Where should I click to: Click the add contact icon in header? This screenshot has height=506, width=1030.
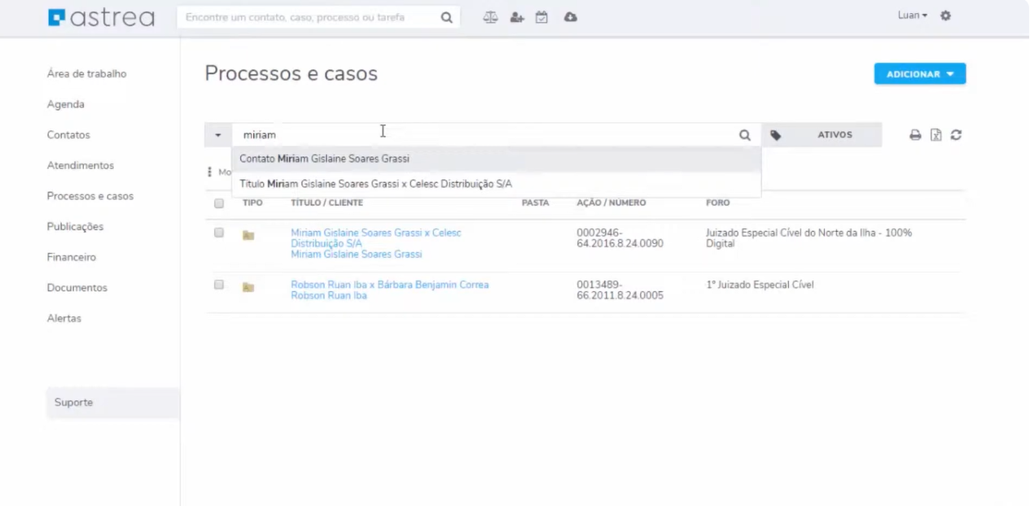coord(517,17)
